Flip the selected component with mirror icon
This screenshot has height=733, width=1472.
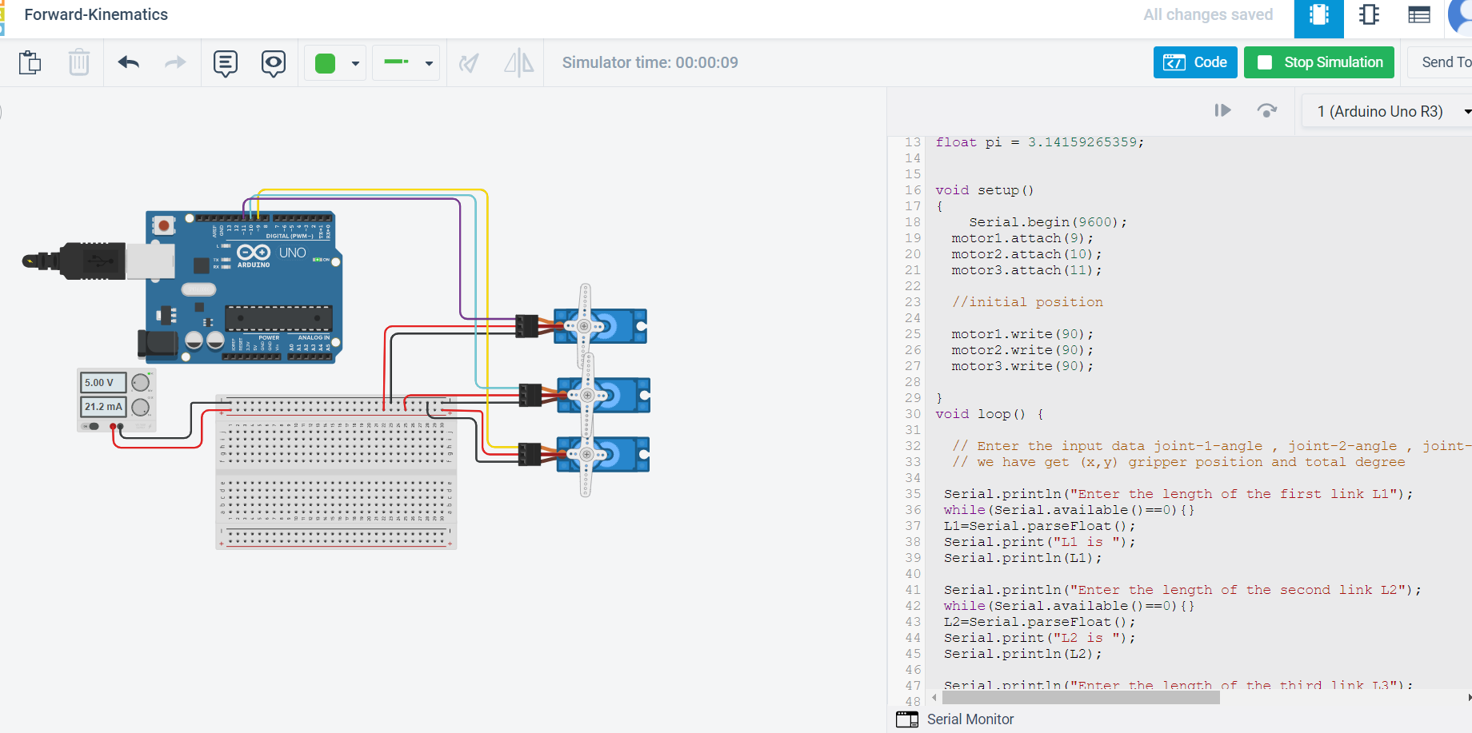(518, 62)
